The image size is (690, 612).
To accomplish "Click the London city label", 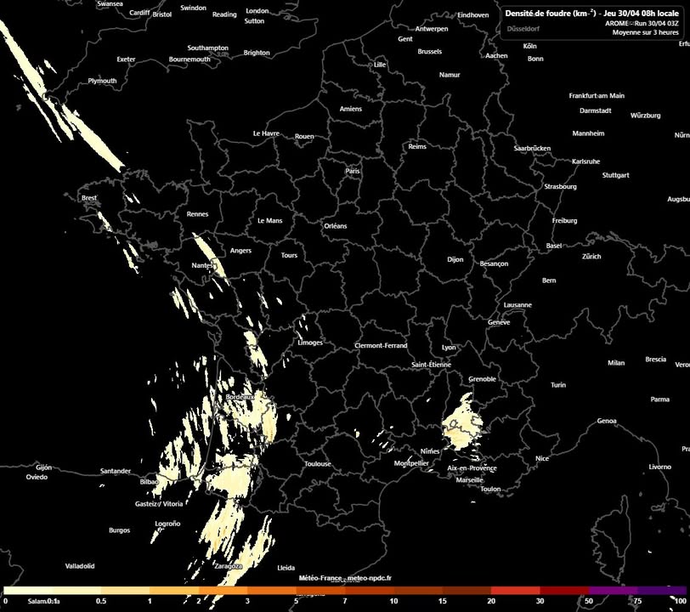I will tap(257, 11).
